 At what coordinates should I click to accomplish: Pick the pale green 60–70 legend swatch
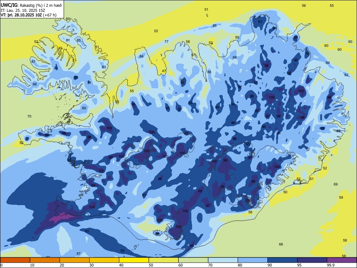click(193, 260)
